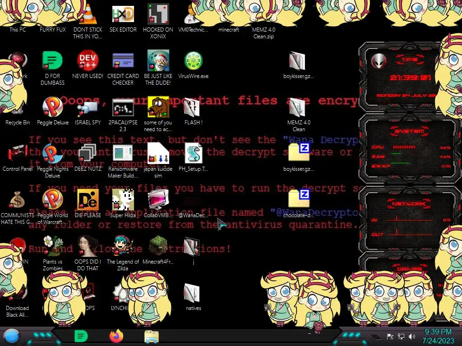Image resolution: width=462 pixels, height=346 pixels.
Task: Open chocolate-d zip folder
Action: (299, 199)
